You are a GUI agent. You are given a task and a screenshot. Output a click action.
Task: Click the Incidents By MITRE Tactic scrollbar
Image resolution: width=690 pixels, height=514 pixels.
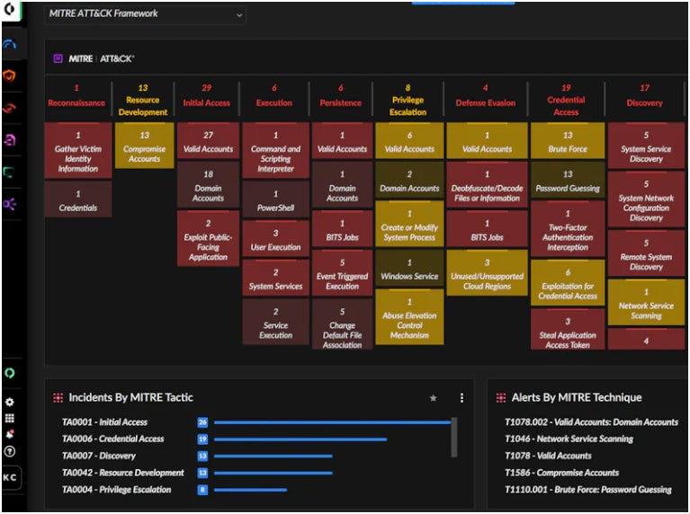click(x=454, y=437)
